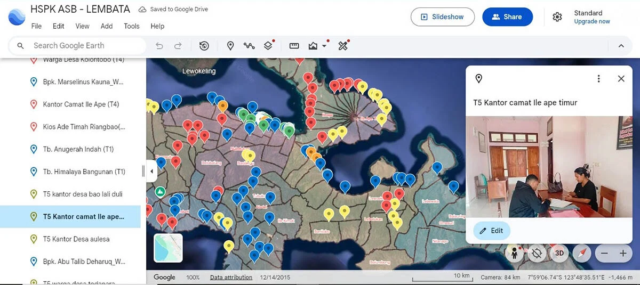The image size is (640, 285).
Task: Open the Edit menu
Action: 59,26
